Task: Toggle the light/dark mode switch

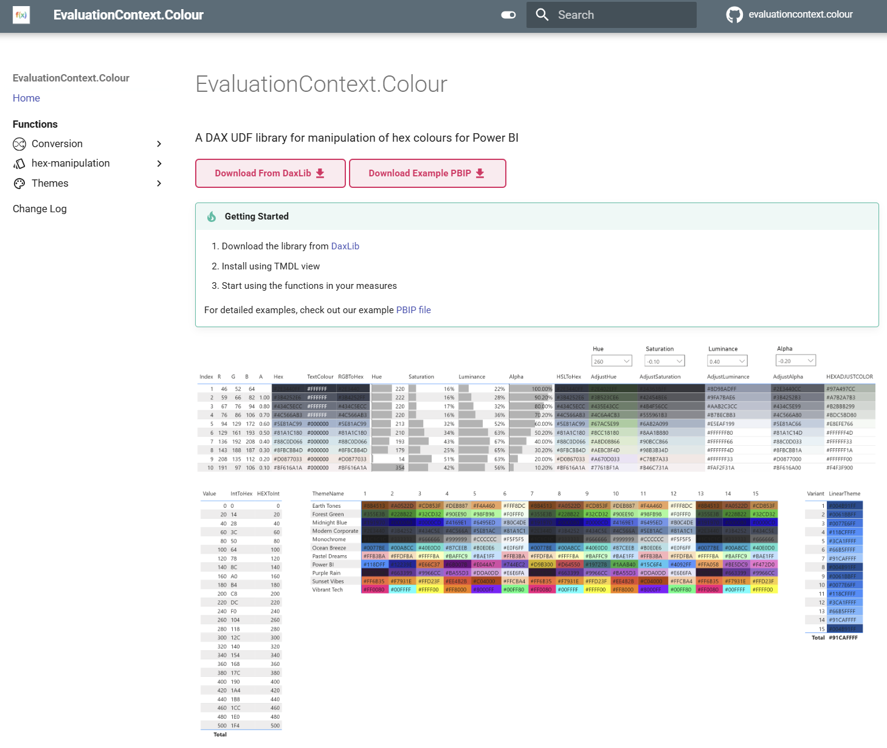Action: click(x=508, y=15)
